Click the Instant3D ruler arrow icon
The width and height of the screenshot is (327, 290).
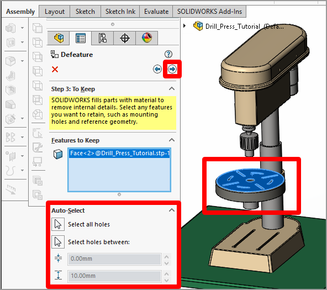coord(10,189)
